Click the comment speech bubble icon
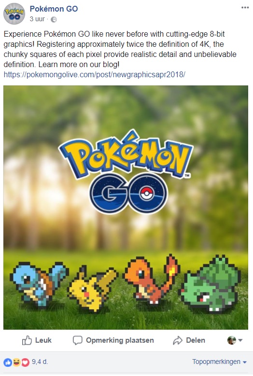 coord(77,340)
